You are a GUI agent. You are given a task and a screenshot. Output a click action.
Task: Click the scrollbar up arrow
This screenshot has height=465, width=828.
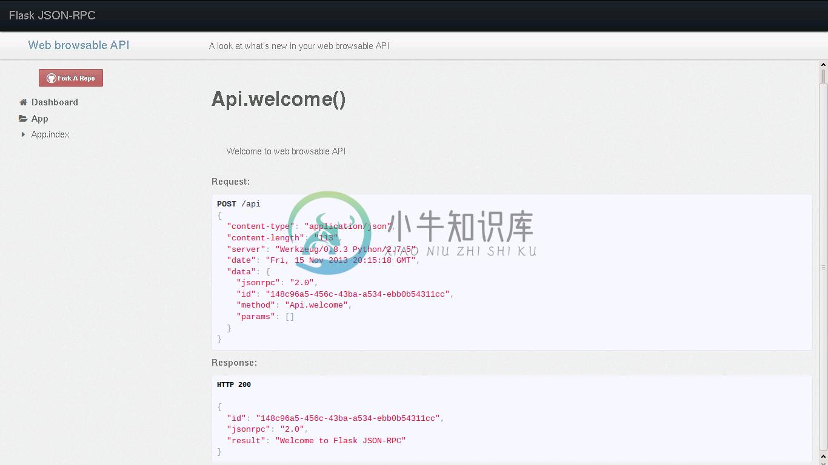pyautogui.click(x=823, y=64)
